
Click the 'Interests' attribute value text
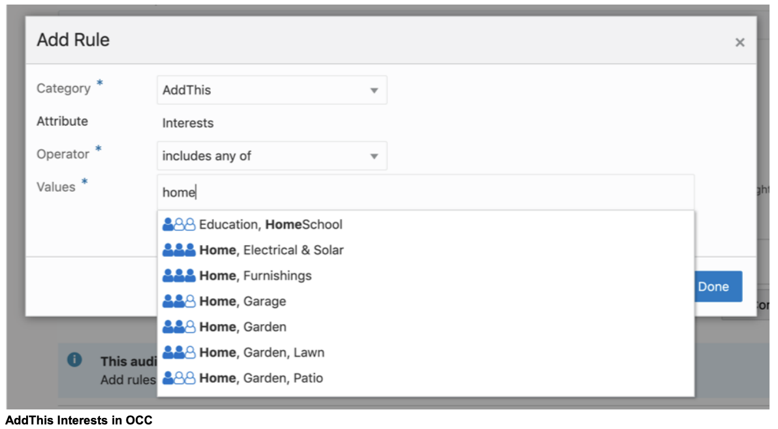[x=187, y=123]
